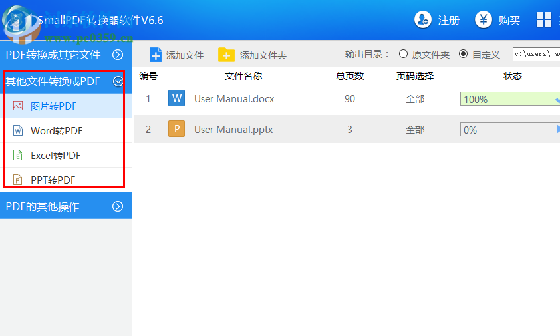Viewport: 560px width, 336px height.
Task: Click the PPT sidebar icon
Action: click(x=17, y=180)
